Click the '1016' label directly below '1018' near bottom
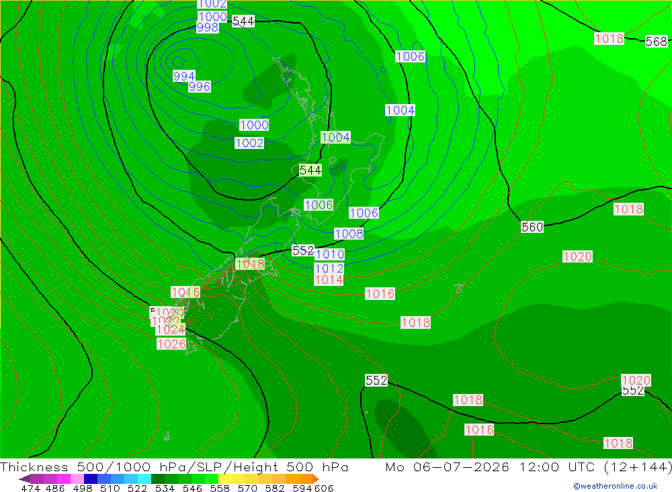 pos(479,430)
